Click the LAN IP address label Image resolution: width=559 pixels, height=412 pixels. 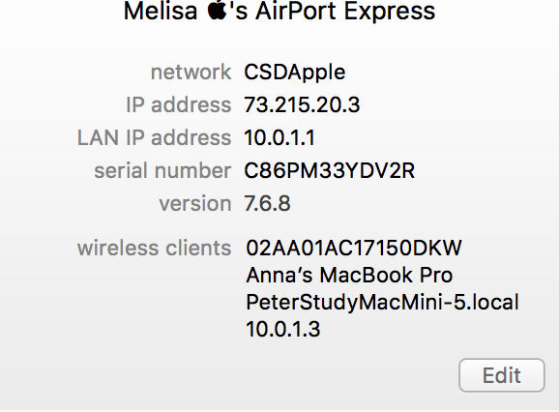click(x=155, y=137)
